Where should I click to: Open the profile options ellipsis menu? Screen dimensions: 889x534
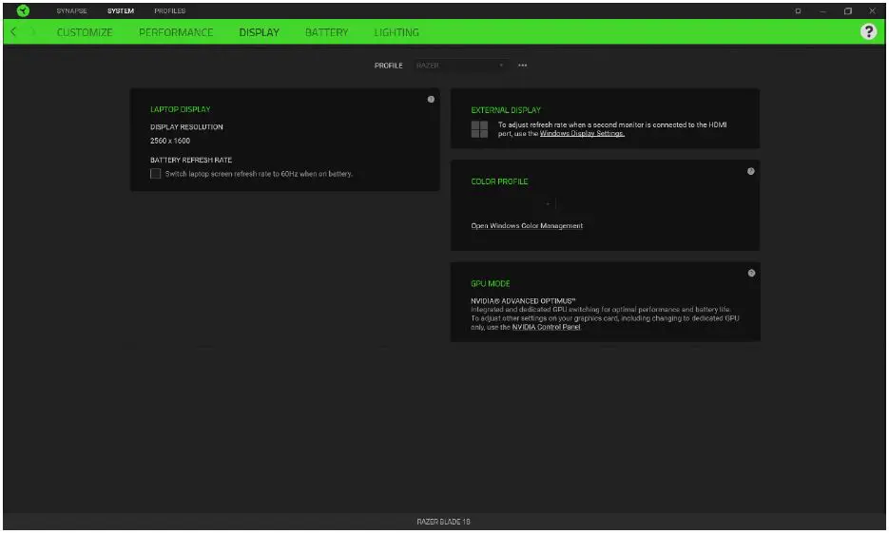tap(522, 66)
